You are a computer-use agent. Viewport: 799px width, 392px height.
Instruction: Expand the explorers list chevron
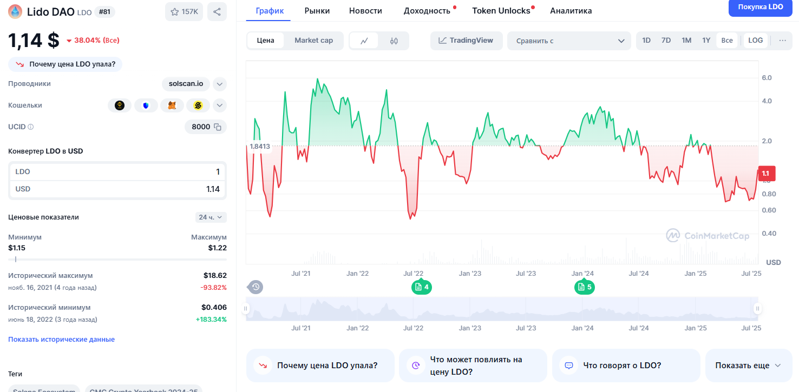[219, 84]
